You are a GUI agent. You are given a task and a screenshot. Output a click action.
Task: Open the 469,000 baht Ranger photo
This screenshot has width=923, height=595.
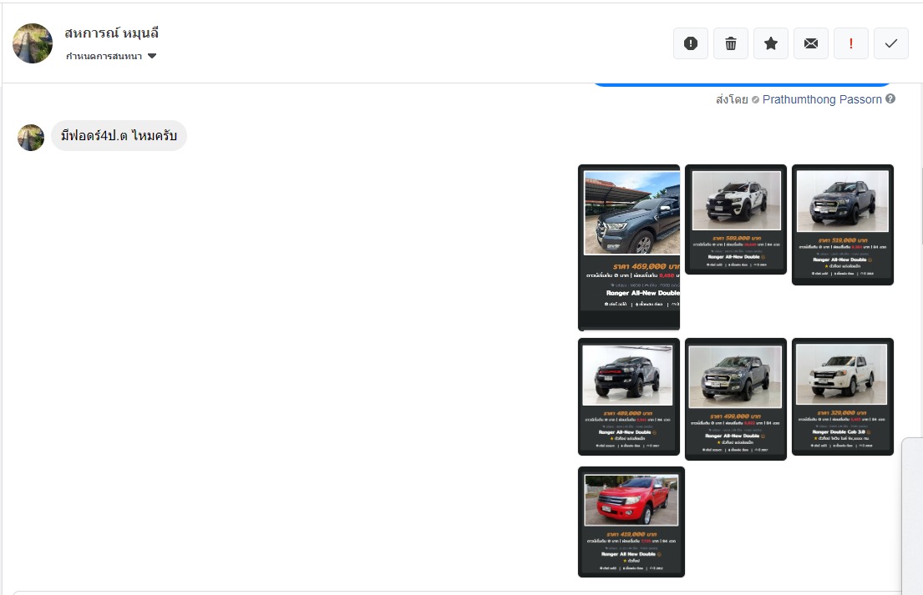point(629,247)
